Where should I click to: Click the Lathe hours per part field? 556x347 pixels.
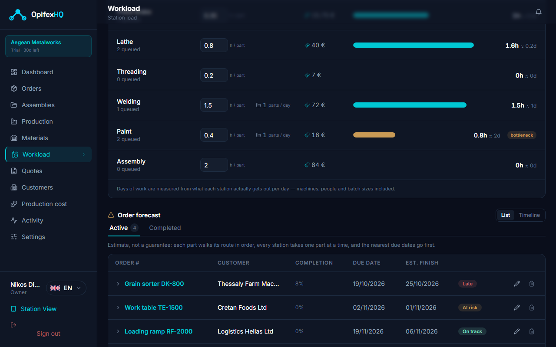tap(214, 45)
